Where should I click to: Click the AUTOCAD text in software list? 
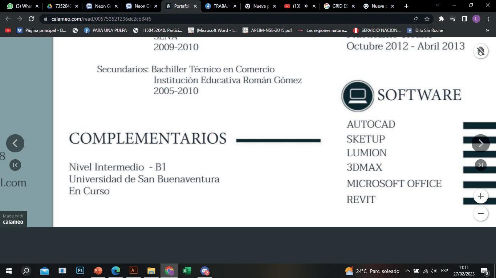click(371, 124)
